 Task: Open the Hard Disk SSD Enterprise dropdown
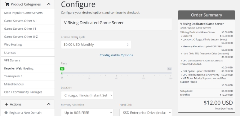point(145,113)
